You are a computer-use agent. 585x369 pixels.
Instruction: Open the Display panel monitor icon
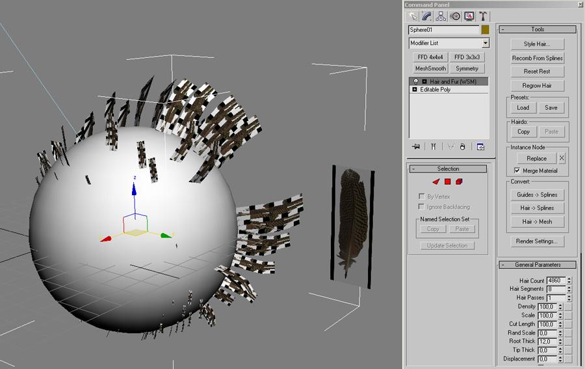[469, 16]
